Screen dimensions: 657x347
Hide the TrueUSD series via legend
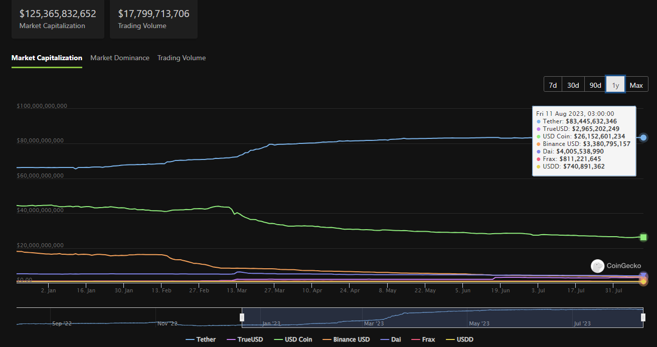(x=245, y=339)
